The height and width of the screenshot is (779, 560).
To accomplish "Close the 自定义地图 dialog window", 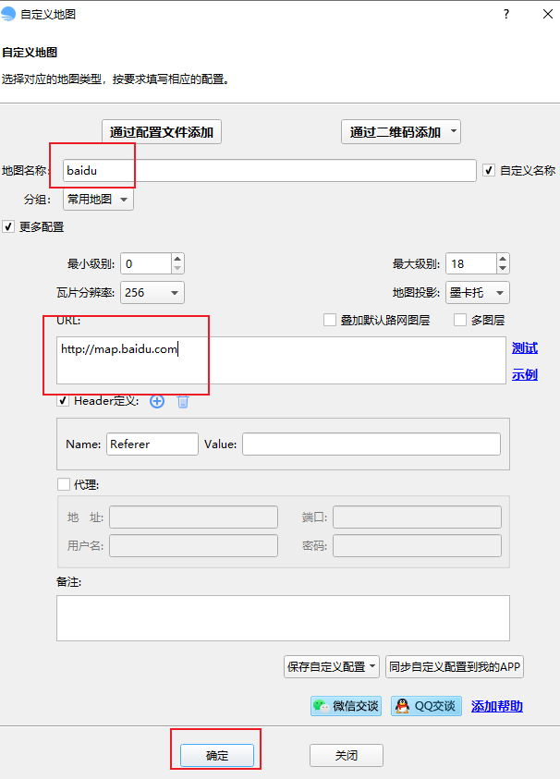I will 548,14.
